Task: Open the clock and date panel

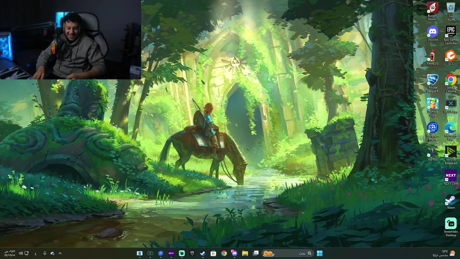Action: tap(10, 253)
